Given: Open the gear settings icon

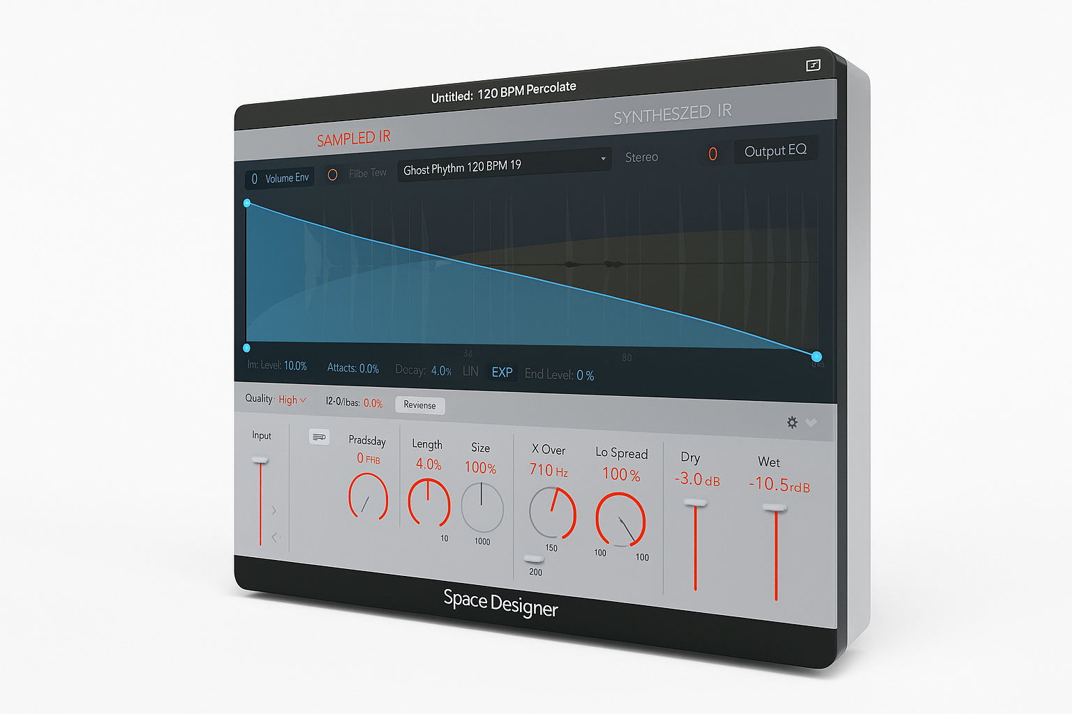Looking at the screenshot, I should pos(792,422).
